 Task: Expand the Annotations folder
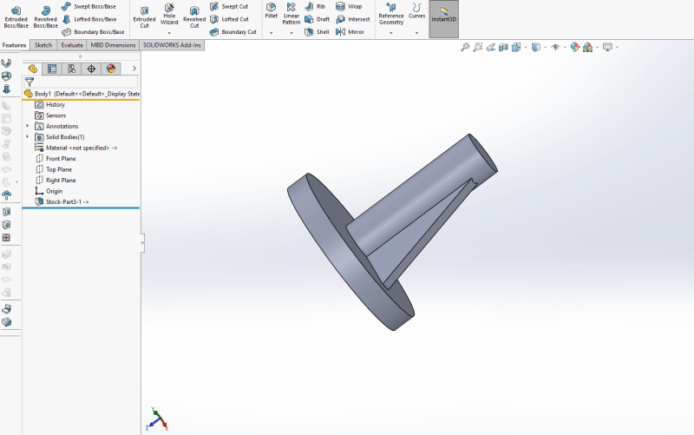(x=28, y=126)
